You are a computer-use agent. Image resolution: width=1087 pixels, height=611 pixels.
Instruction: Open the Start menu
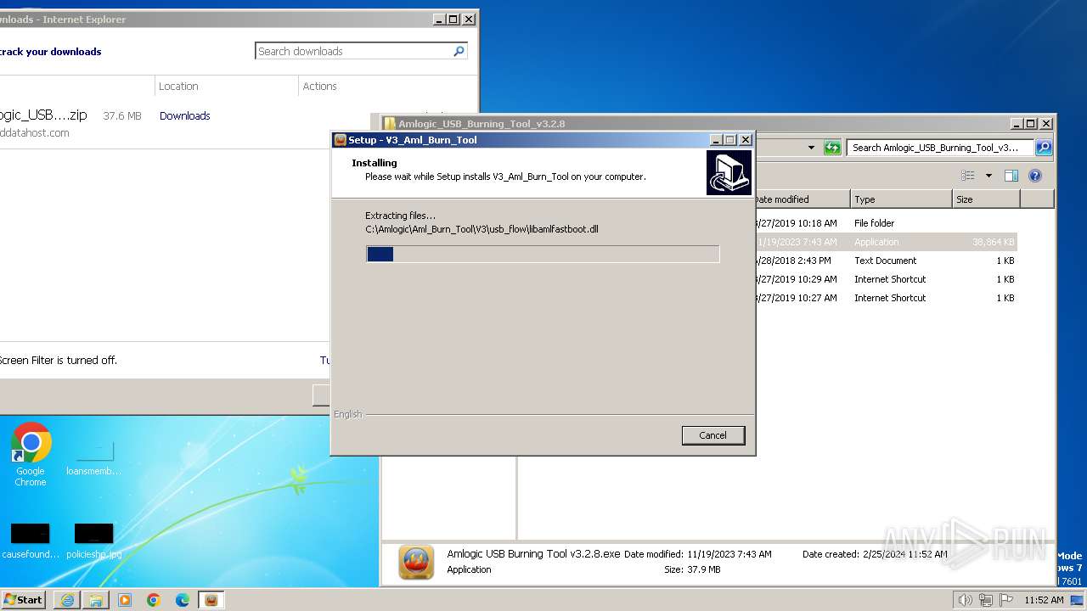(x=24, y=599)
